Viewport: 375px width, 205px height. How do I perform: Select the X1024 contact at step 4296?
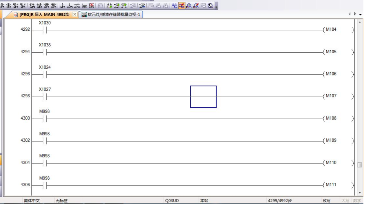click(45, 74)
